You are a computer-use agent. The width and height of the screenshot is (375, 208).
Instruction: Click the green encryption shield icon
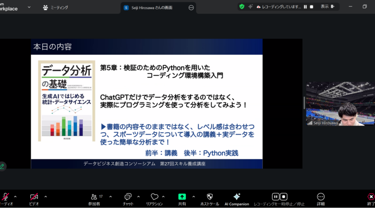coord(241,7)
